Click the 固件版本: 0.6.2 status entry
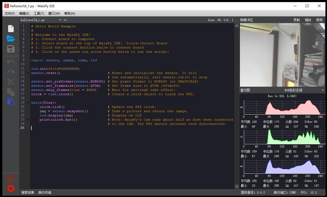This screenshot has width=327, height=197. tap(253, 192)
